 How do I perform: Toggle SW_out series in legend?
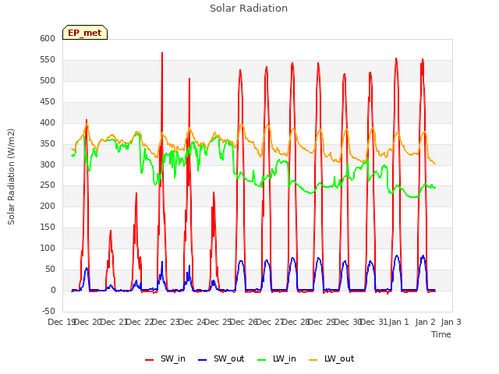(x=221, y=358)
